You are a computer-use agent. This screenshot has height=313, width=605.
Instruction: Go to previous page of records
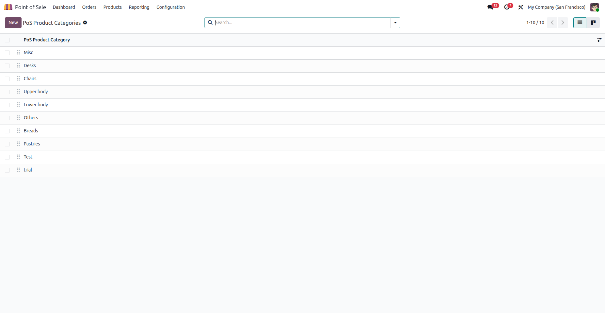[x=552, y=22]
